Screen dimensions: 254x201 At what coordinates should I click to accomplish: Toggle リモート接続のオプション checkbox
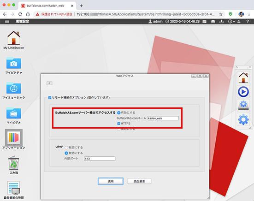[x=50, y=98]
